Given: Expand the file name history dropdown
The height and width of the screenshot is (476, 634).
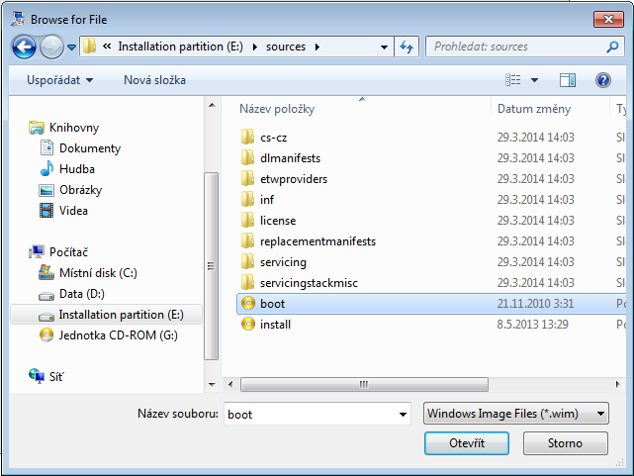Looking at the screenshot, I should (402, 415).
